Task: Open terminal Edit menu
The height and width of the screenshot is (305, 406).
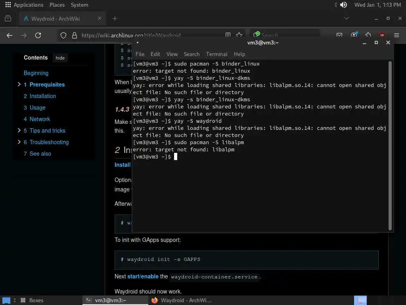Action: tap(155, 54)
